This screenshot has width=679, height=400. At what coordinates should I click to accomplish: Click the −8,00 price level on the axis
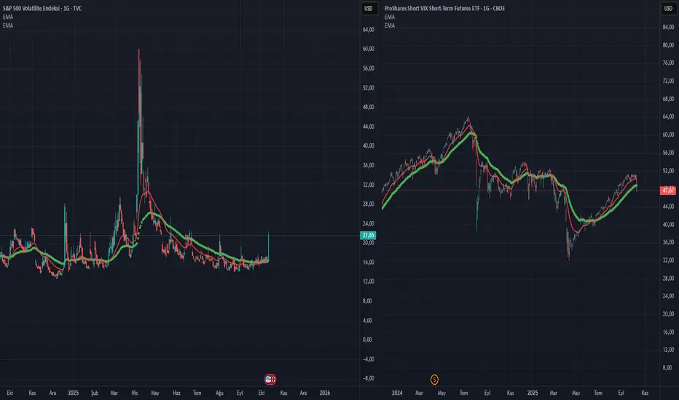click(368, 378)
